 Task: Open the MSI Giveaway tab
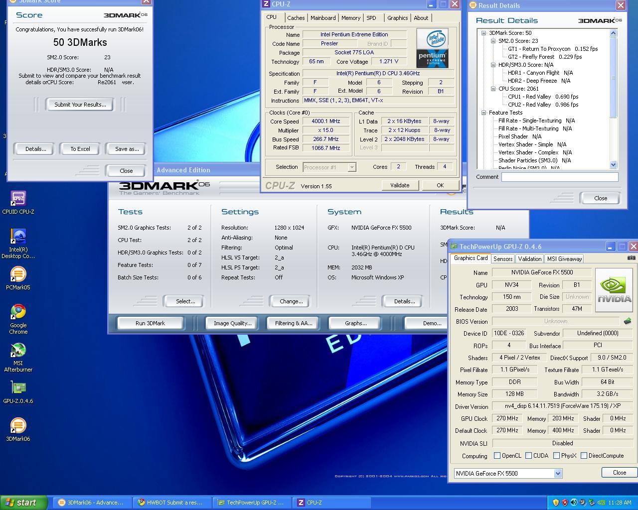coord(564,259)
